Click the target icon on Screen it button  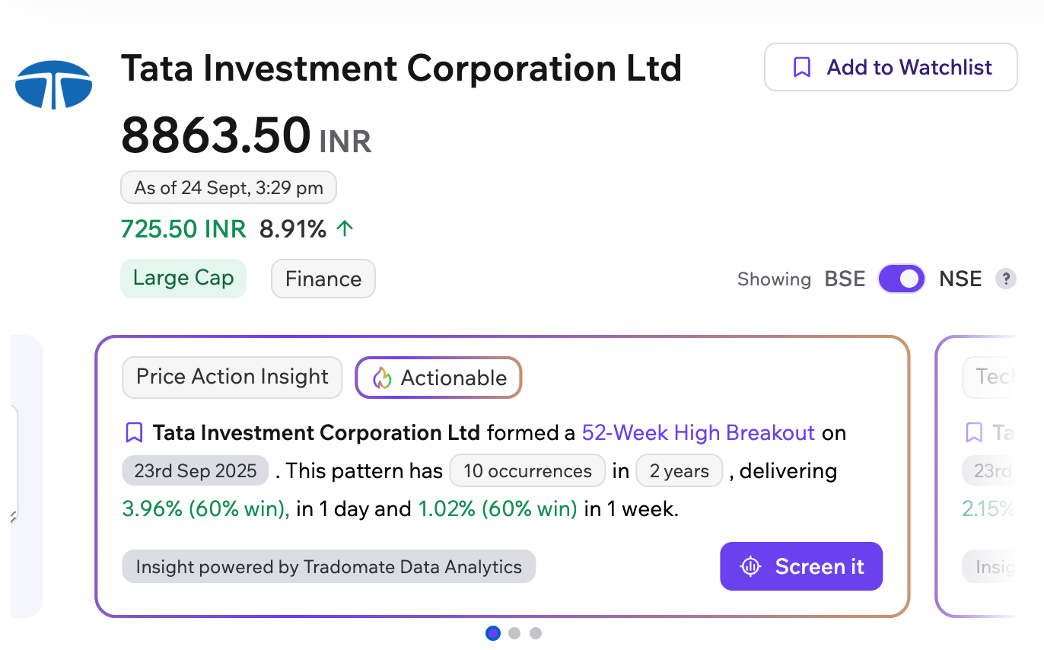tap(750, 566)
